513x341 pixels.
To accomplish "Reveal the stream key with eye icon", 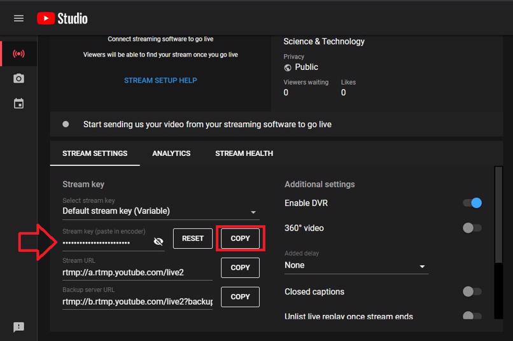I will [x=158, y=241].
